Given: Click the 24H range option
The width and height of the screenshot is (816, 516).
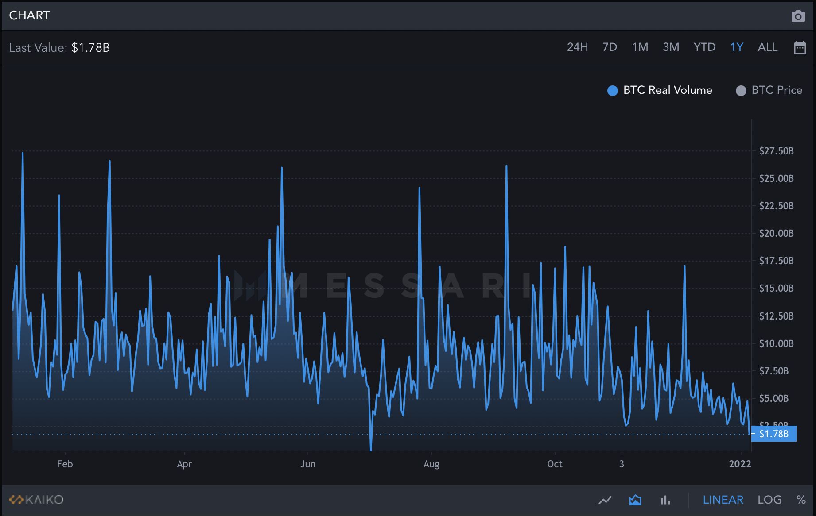Looking at the screenshot, I should click(577, 47).
